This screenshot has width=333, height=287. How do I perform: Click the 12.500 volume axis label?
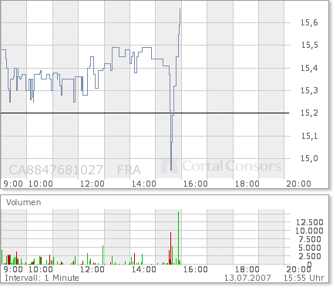pyautogui.click(x=310, y=222)
